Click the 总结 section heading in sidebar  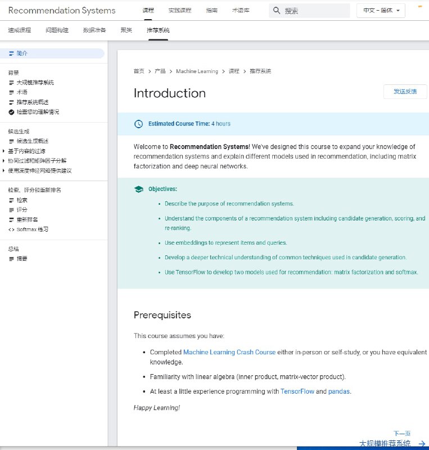click(13, 249)
